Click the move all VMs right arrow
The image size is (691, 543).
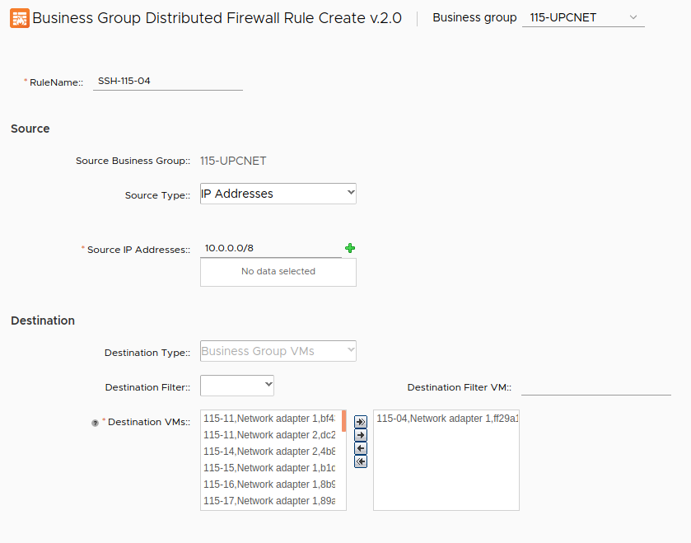point(361,422)
